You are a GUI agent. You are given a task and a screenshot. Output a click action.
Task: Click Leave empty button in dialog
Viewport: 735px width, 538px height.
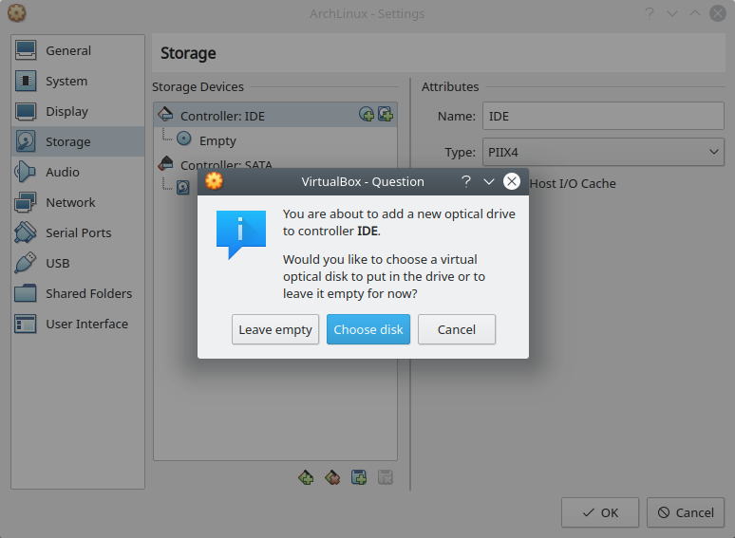275,329
